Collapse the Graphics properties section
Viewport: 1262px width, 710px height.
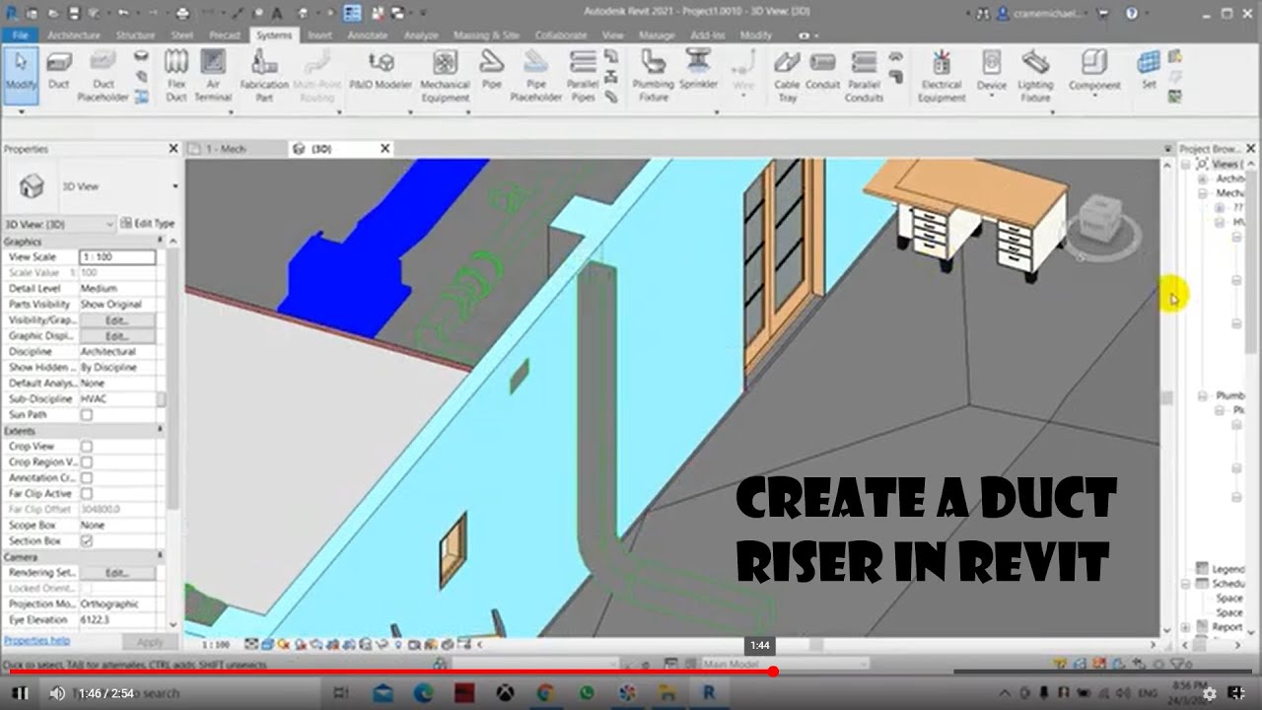tap(160, 242)
